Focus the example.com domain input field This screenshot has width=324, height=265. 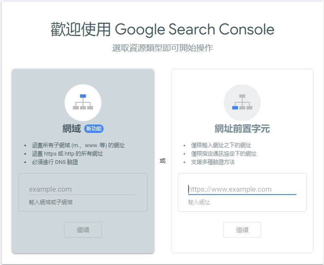click(83, 190)
